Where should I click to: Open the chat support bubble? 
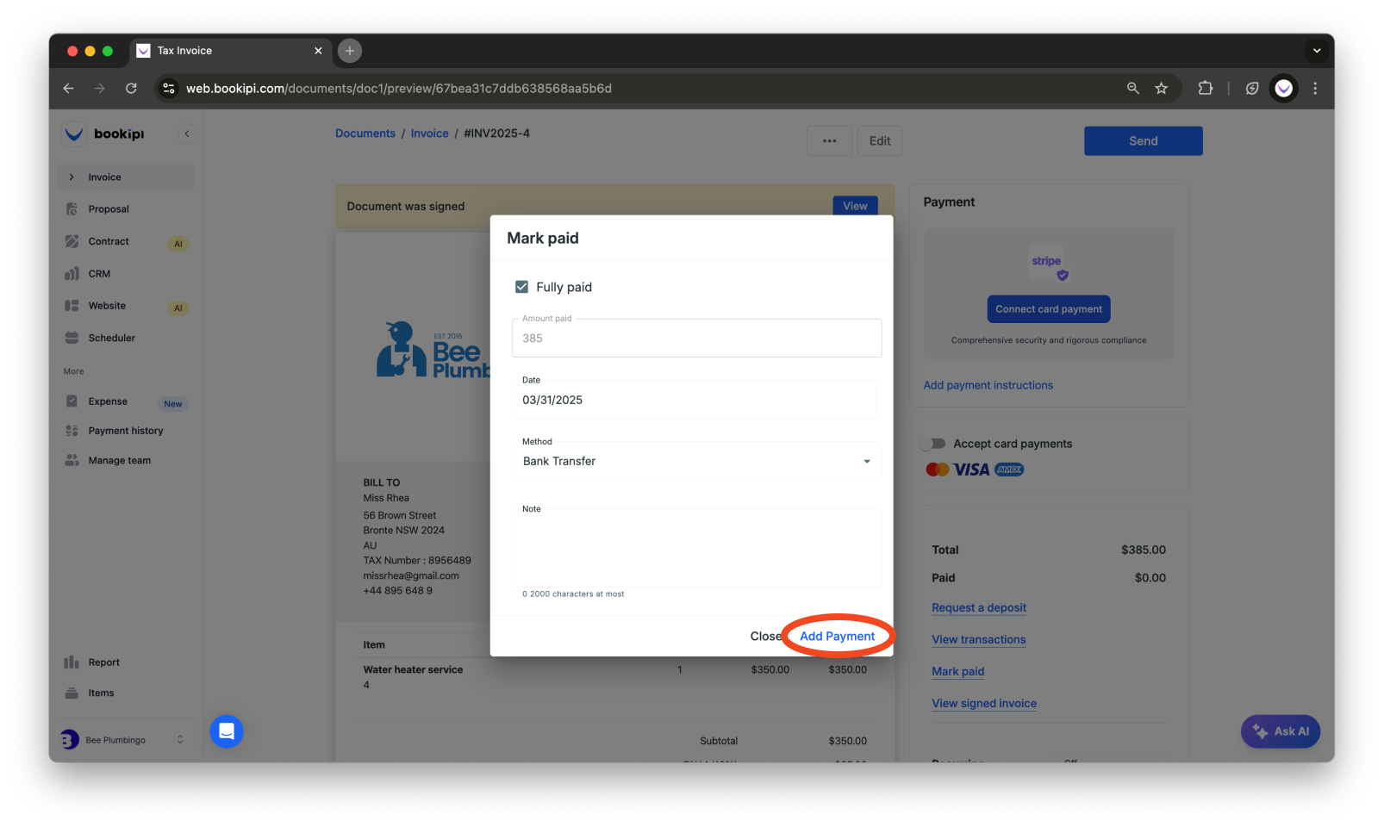[x=227, y=731]
